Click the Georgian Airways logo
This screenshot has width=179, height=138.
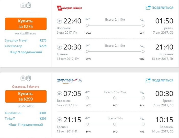69,8
